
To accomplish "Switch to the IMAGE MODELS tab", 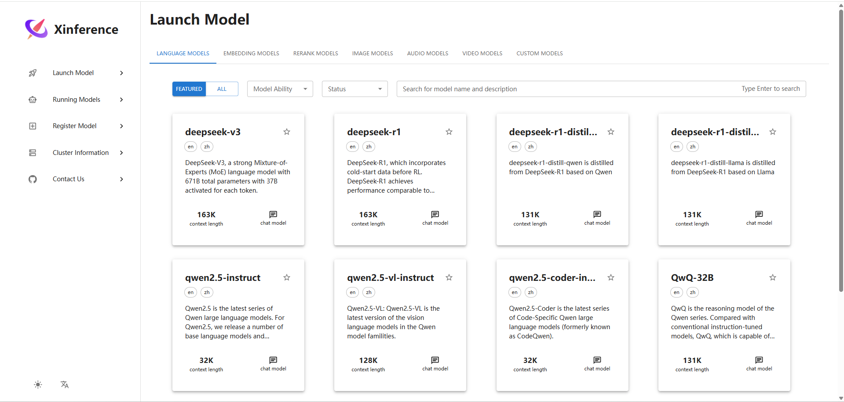I will pyautogui.click(x=373, y=54).
